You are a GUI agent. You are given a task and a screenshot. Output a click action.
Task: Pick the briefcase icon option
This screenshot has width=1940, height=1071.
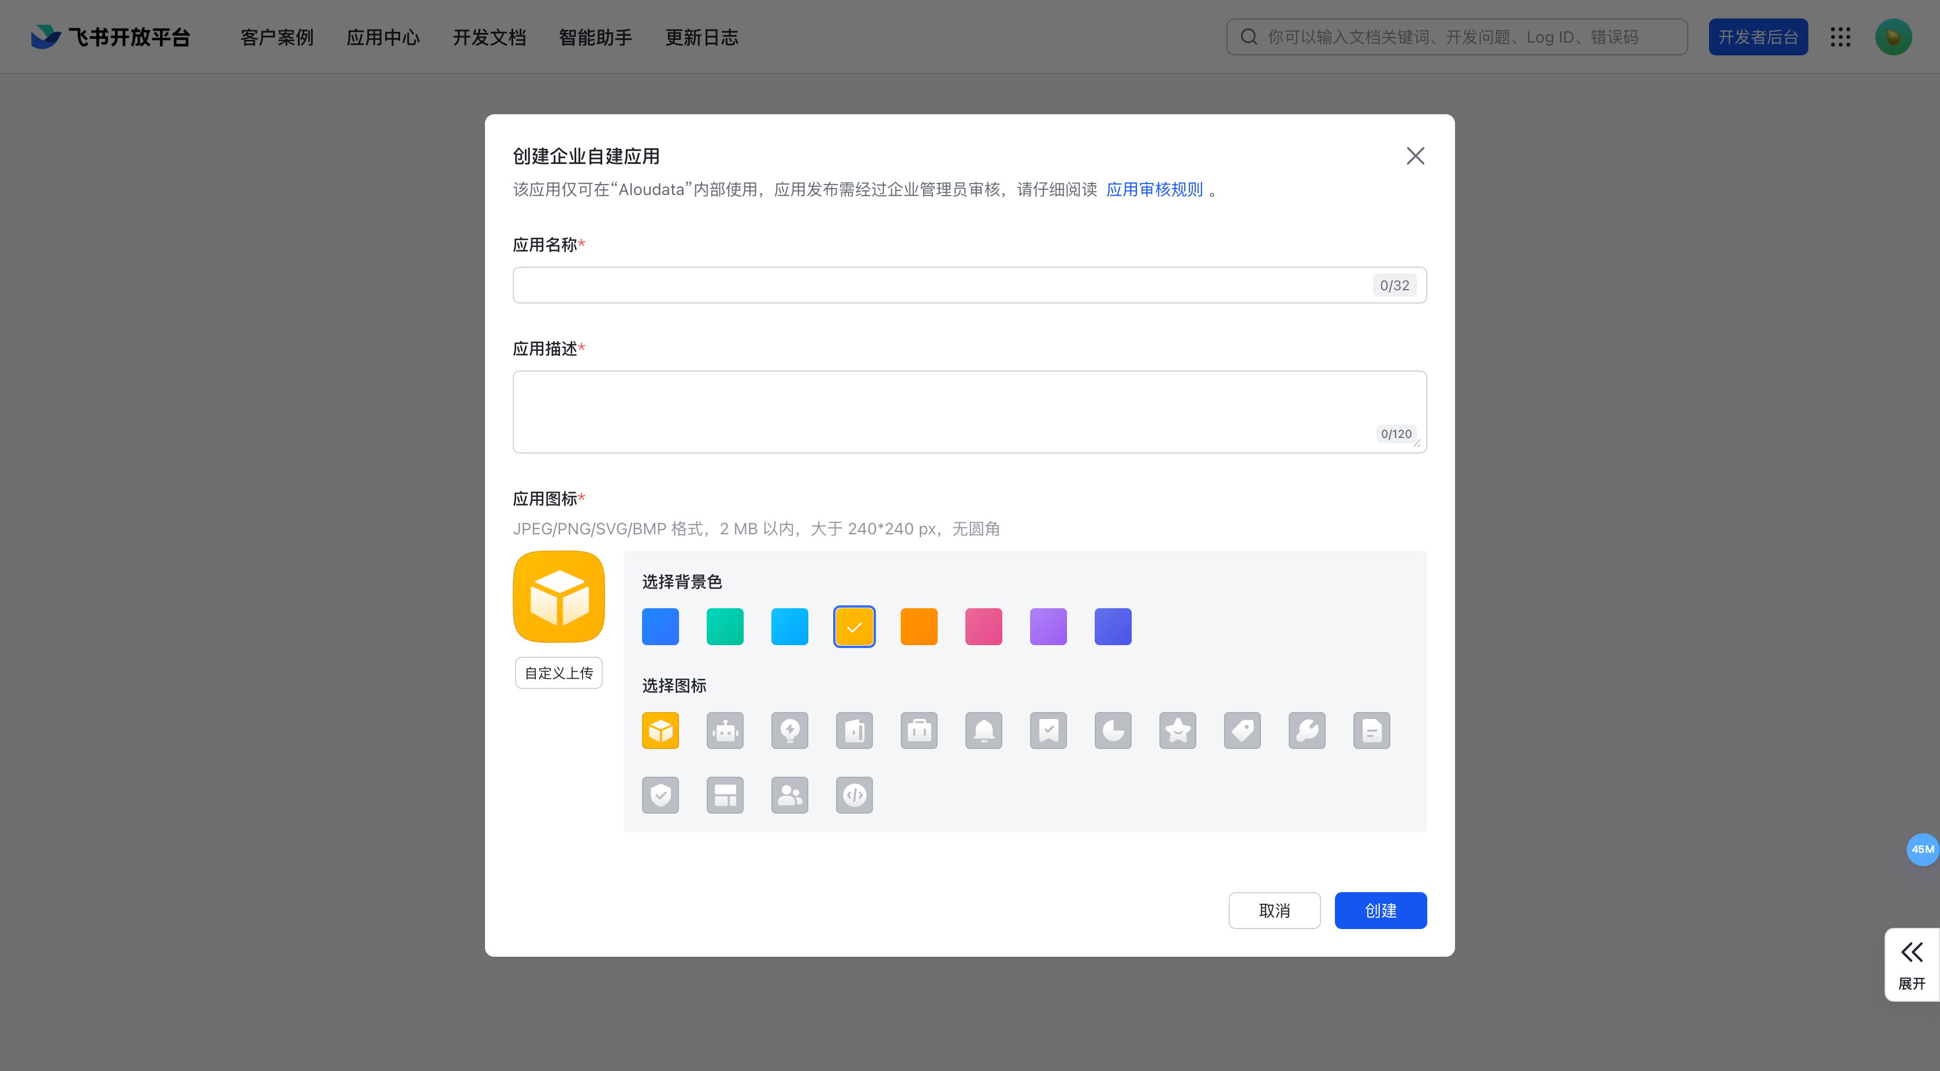[920, 730]
